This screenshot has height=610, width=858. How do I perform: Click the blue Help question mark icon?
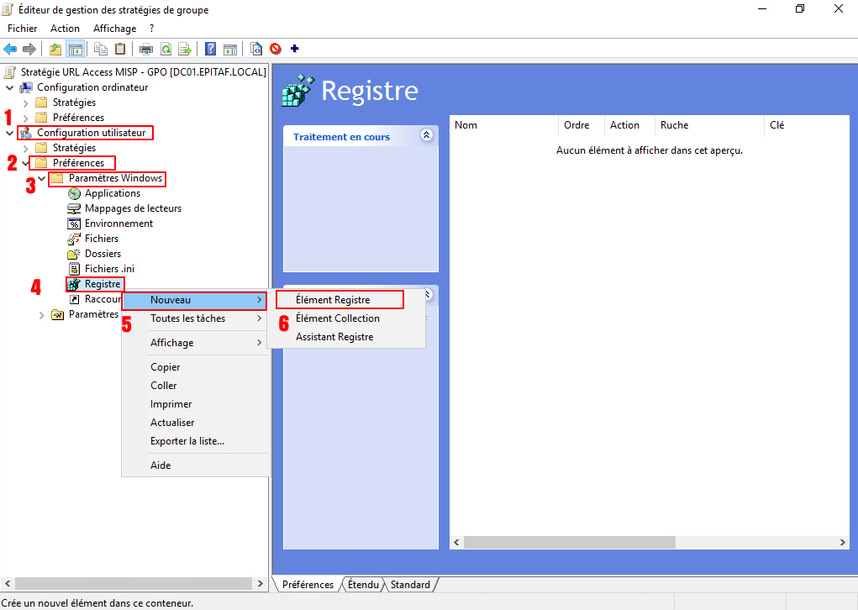(211, 49)
